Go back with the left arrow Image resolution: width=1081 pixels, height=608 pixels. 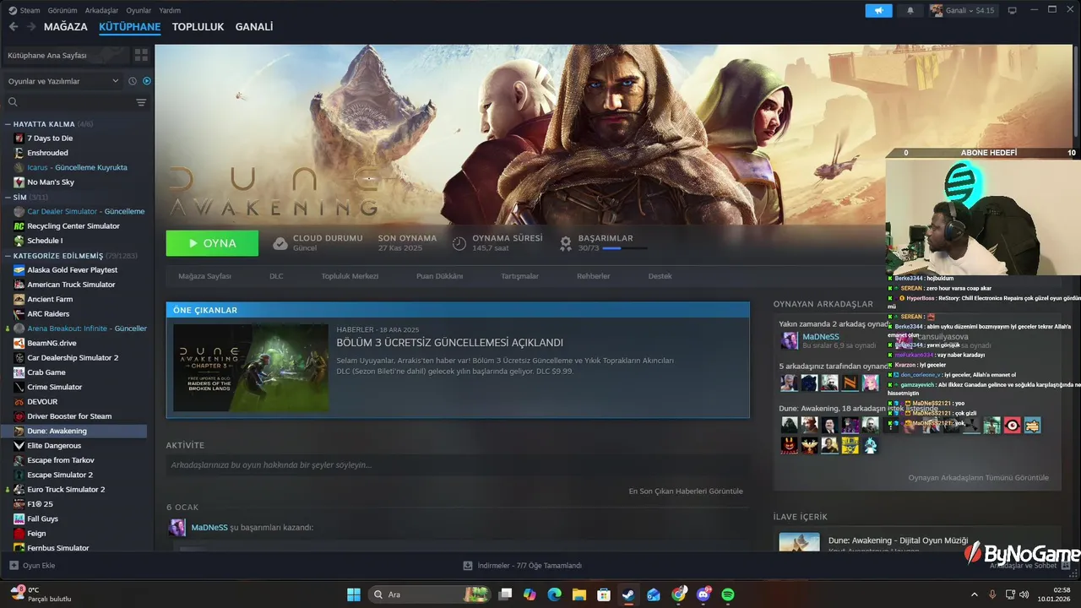point(13,27)
